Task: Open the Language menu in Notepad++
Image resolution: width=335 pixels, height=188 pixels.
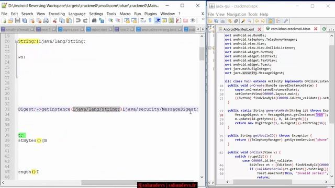Action: click(x=77, y=14)
